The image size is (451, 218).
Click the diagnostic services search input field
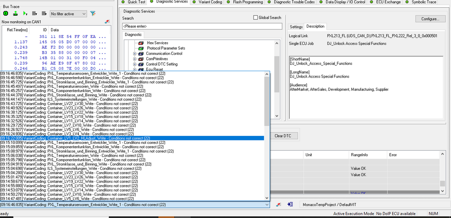(x=202, y=26)
